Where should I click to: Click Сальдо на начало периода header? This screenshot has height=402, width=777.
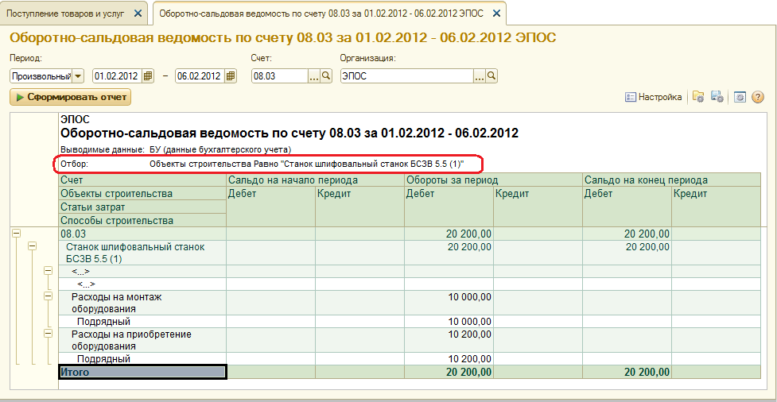point(315,180)
